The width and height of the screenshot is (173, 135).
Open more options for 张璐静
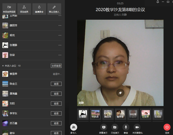(60, 45)
